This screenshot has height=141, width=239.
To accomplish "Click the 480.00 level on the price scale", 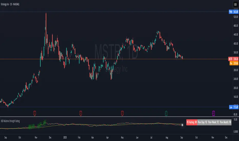I will (x=236, y=26).
